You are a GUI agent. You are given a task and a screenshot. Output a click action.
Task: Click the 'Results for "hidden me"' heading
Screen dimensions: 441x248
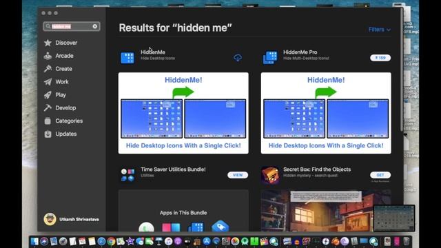(175, 28)
